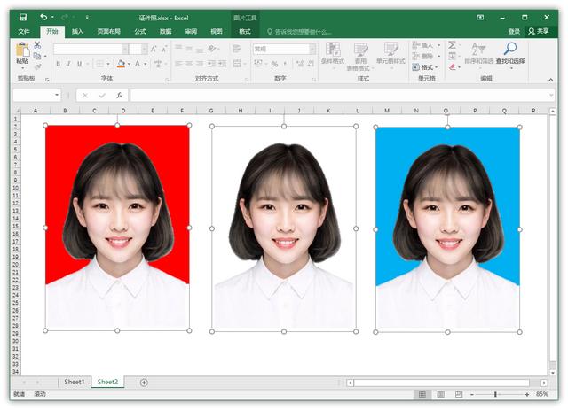Switch to the Formulas (公式) tab
Screen dimensions: 568x410
tap(140, 32)
